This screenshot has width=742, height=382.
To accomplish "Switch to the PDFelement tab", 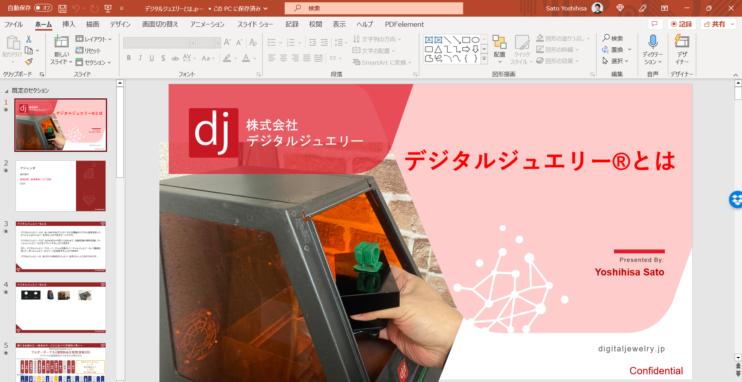I will (405, 24).
